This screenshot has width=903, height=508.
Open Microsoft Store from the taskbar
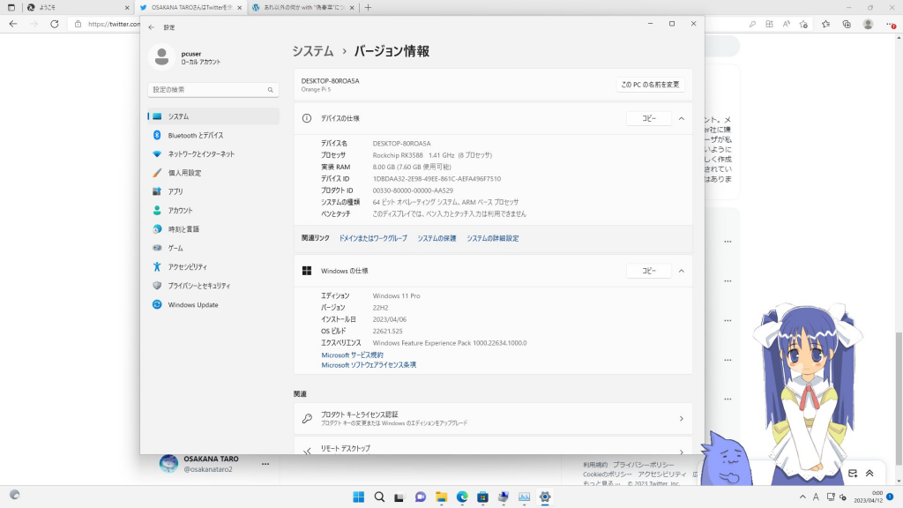pos(482,497)
